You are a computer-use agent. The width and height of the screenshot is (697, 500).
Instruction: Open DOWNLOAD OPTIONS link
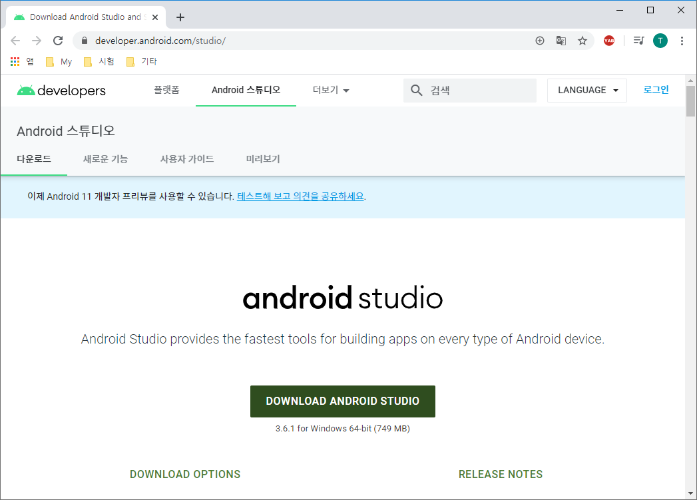pos(185,474)
